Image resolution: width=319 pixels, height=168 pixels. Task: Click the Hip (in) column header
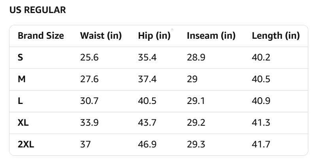(x=154, y=36)
